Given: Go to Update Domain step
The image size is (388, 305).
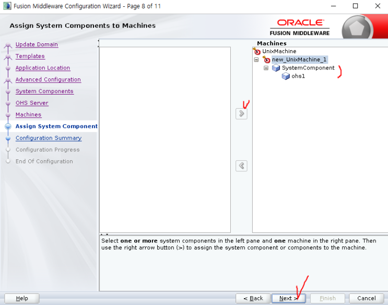Looking at the screenshot, I should pos(37,44).
